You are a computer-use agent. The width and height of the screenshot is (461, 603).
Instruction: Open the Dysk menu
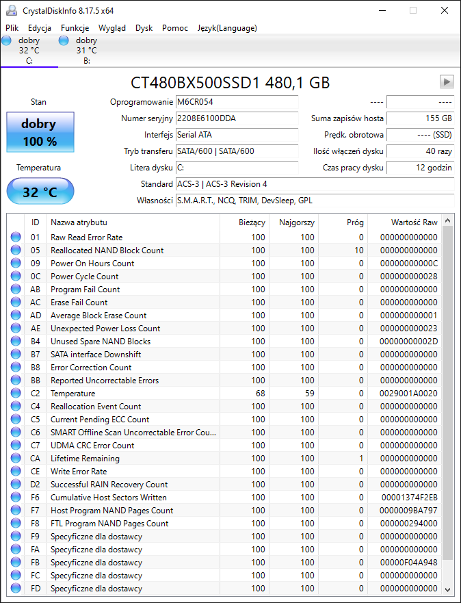coord(144,27)
